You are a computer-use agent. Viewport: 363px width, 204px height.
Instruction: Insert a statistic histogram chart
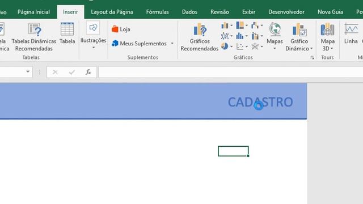click(x=240, y=36)
